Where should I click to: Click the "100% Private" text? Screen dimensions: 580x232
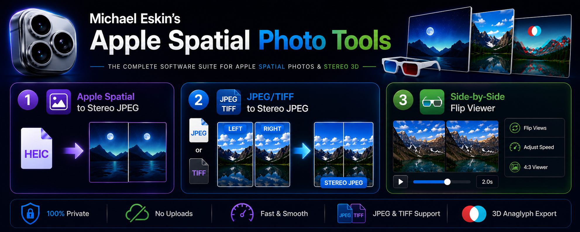point(68,214)
